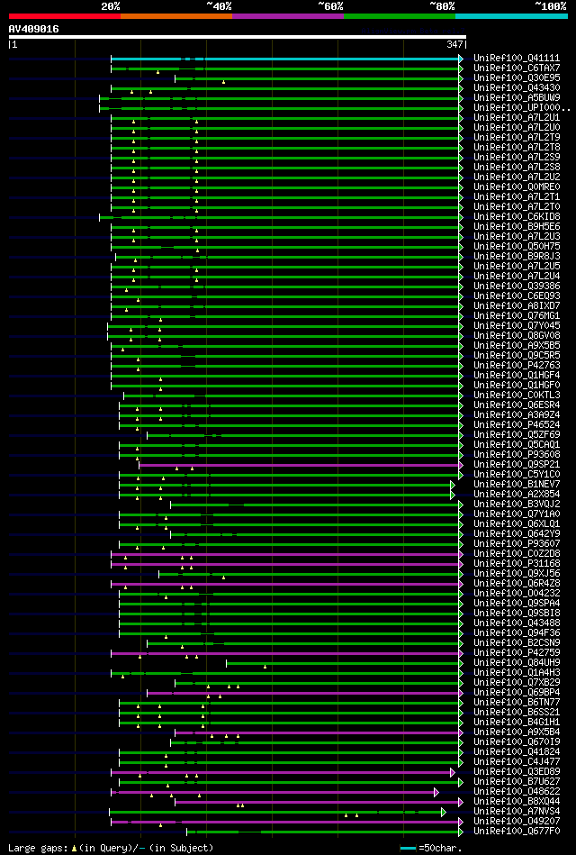The height and width of the screenshot is (855, 576).
Task: Select hit label UniRef100_Q30E95
Action: [517, 78]
